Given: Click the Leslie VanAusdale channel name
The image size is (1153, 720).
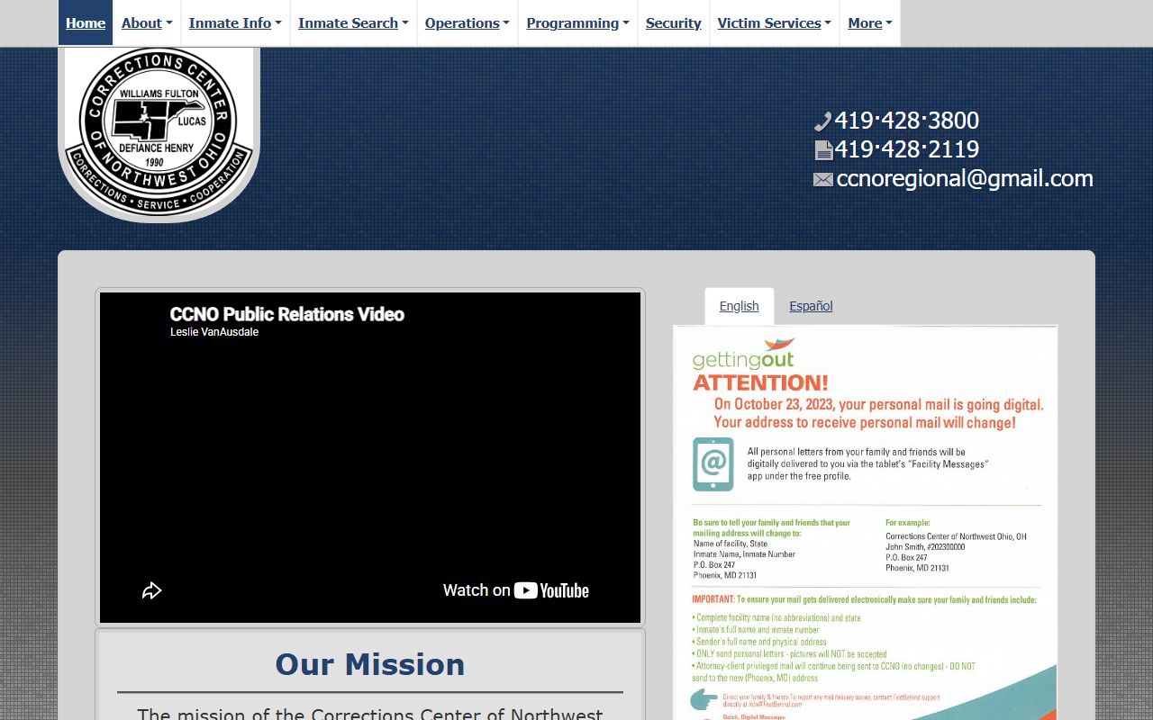Looking at the screenshot, I should point(214,332).
